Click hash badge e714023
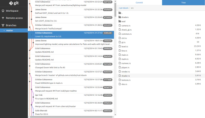The height and width of the screenshot is (118, 205). pyautogui.click(x=108, y=17)
